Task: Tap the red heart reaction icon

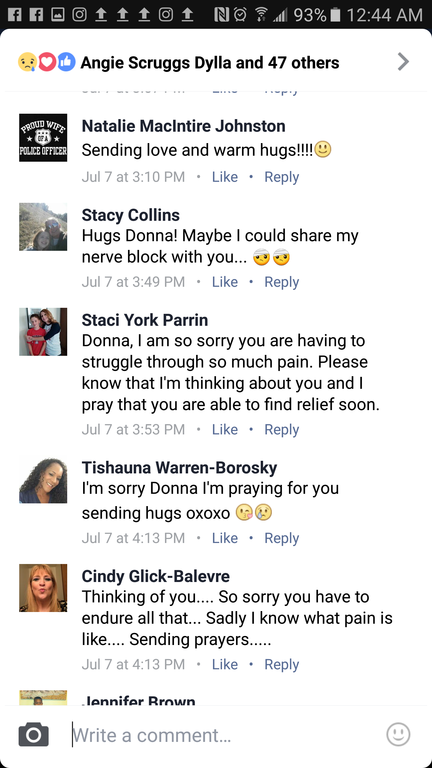Action: point(47,62)
